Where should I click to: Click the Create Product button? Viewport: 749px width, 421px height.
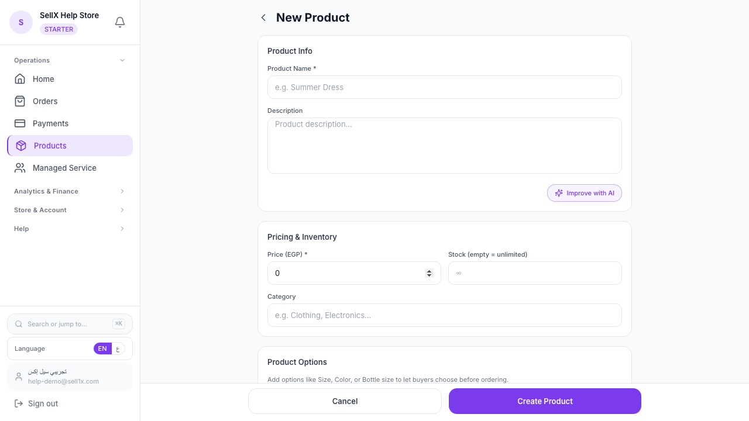click(545, 401)
